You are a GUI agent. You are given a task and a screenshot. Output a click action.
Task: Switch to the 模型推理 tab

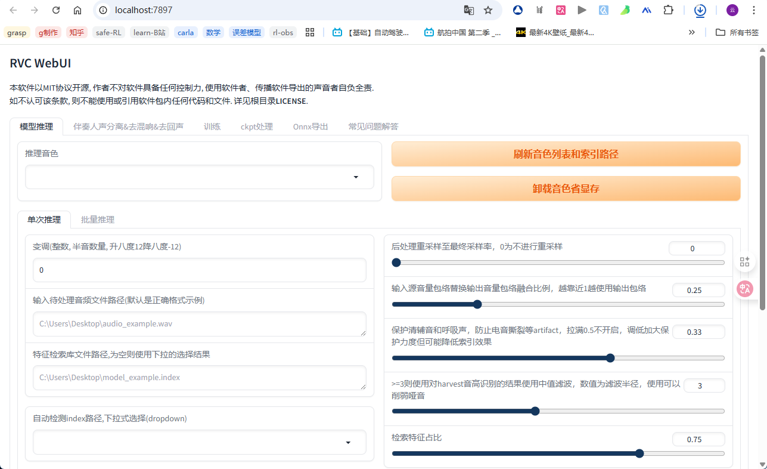pos(36,126)
